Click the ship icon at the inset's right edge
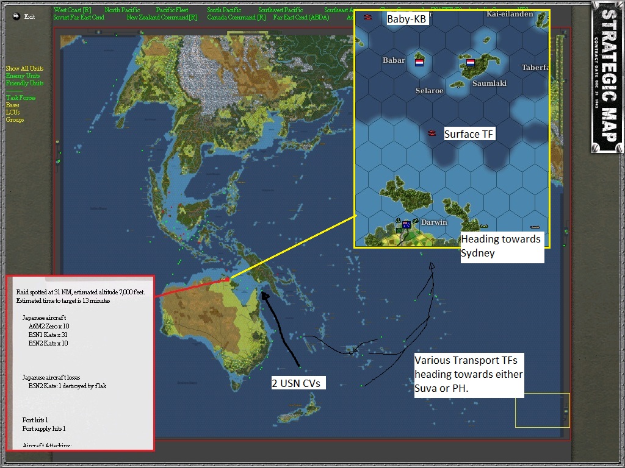This screenshot has width=625, height=468. pyautogui.click(x=535, y=227)
